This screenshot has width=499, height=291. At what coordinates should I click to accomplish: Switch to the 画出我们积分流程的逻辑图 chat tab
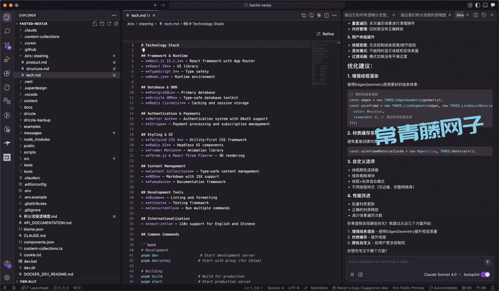(x=423, y=15)
